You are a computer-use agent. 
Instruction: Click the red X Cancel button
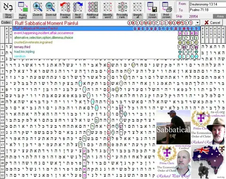(212, 23)
